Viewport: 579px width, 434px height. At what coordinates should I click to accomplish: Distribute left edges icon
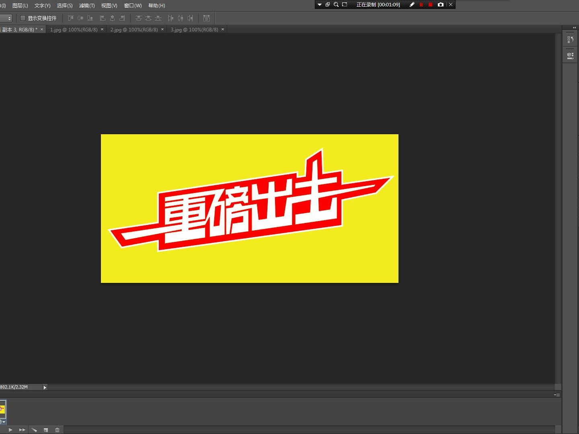coord(170,18)
